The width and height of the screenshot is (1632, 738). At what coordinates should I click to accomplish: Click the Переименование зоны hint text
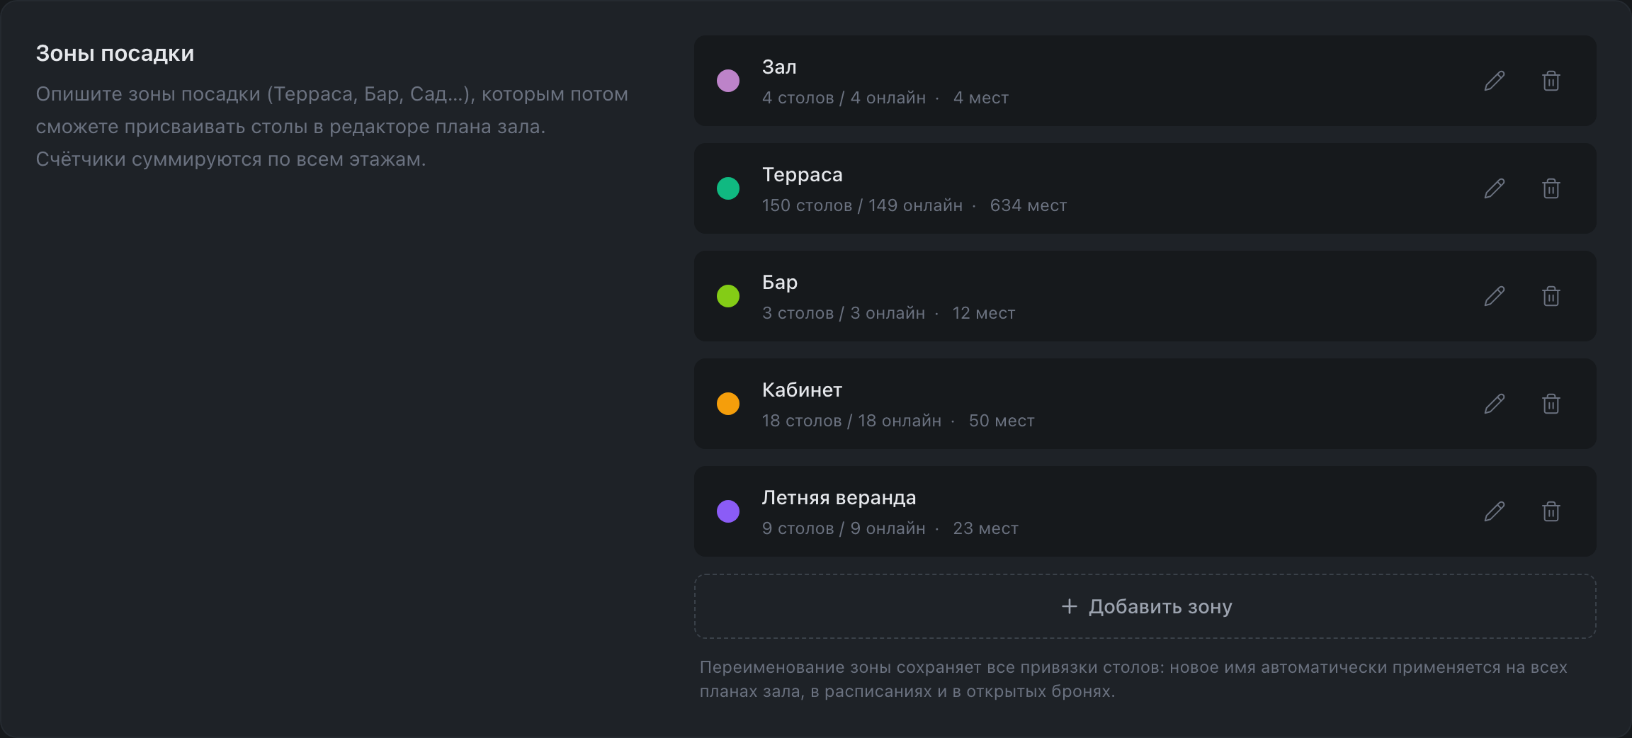[1133, 679]
